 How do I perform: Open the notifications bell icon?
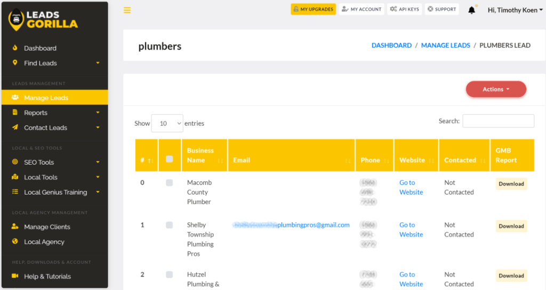472,10
